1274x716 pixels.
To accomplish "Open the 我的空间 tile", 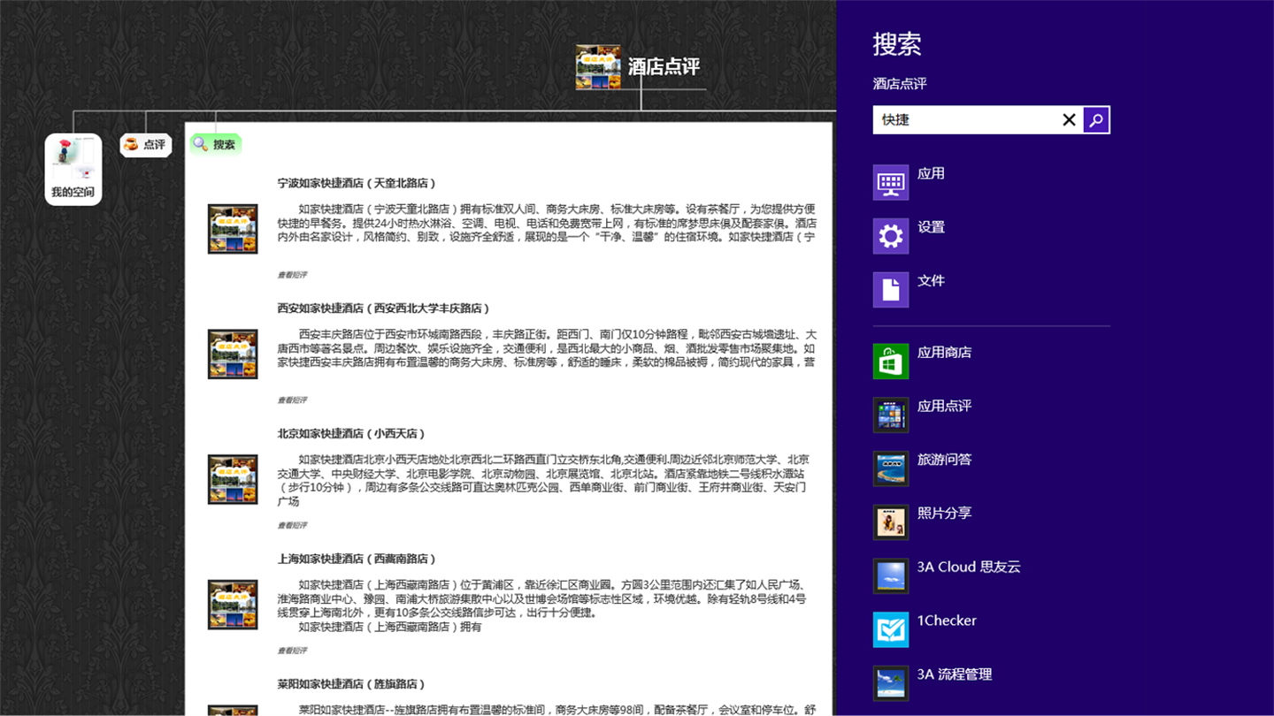I will click(73, 170).
